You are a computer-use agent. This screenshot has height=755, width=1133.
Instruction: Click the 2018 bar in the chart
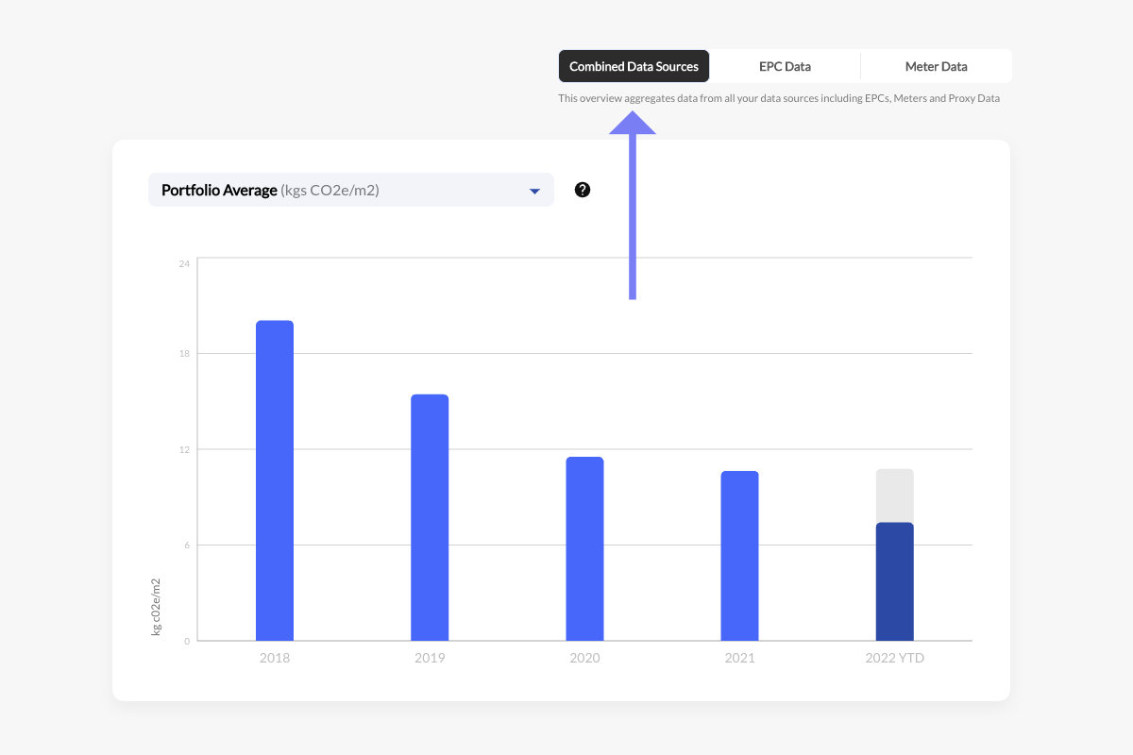(x=275, y=480)
